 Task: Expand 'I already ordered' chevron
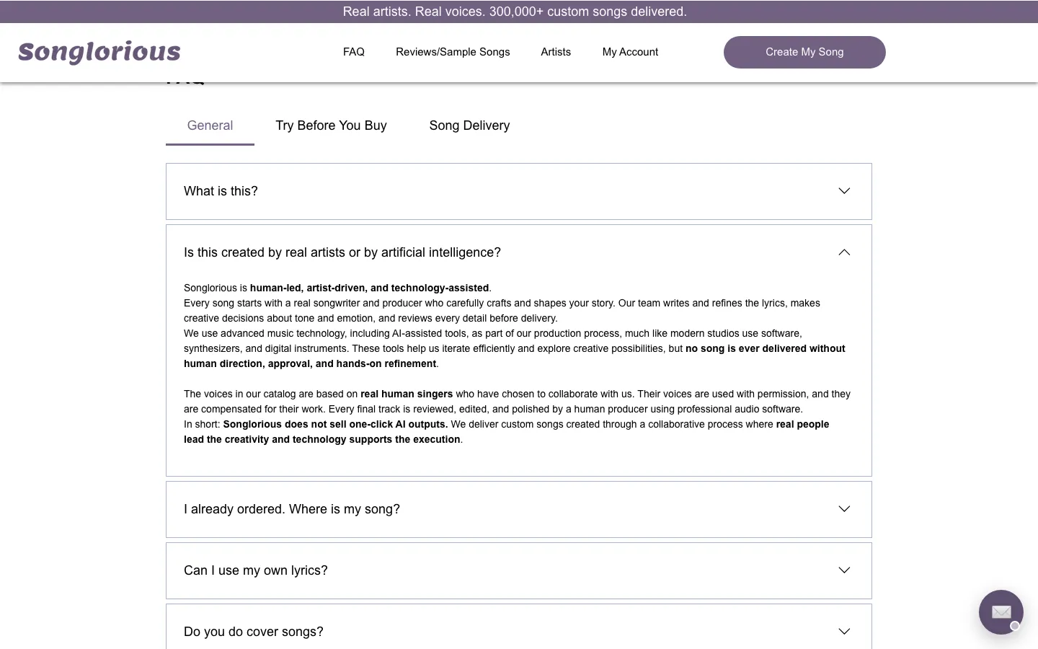[844, 509]
